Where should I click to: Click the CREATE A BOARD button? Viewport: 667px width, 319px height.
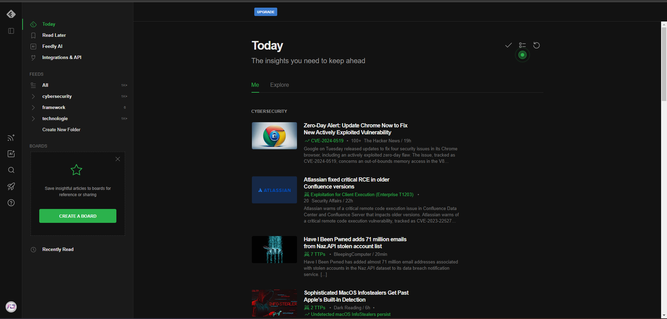(x=77, y=216)
